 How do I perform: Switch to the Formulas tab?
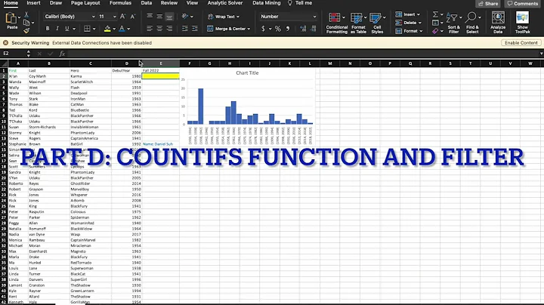(120, 3)
